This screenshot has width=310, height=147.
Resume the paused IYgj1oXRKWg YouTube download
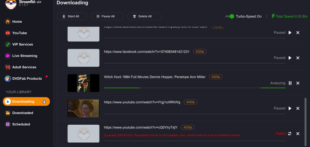click(x=290, y=108)
